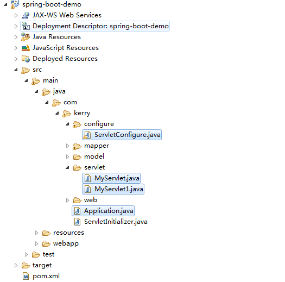Select the 'JavaScript Resources' label
The height and width of the screenshot is (282, 285).
click(x=66, y=48)
